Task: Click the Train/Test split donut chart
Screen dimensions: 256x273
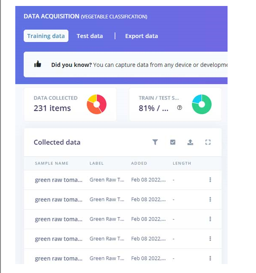Action: pyautogui.click(x=202, y=104)
